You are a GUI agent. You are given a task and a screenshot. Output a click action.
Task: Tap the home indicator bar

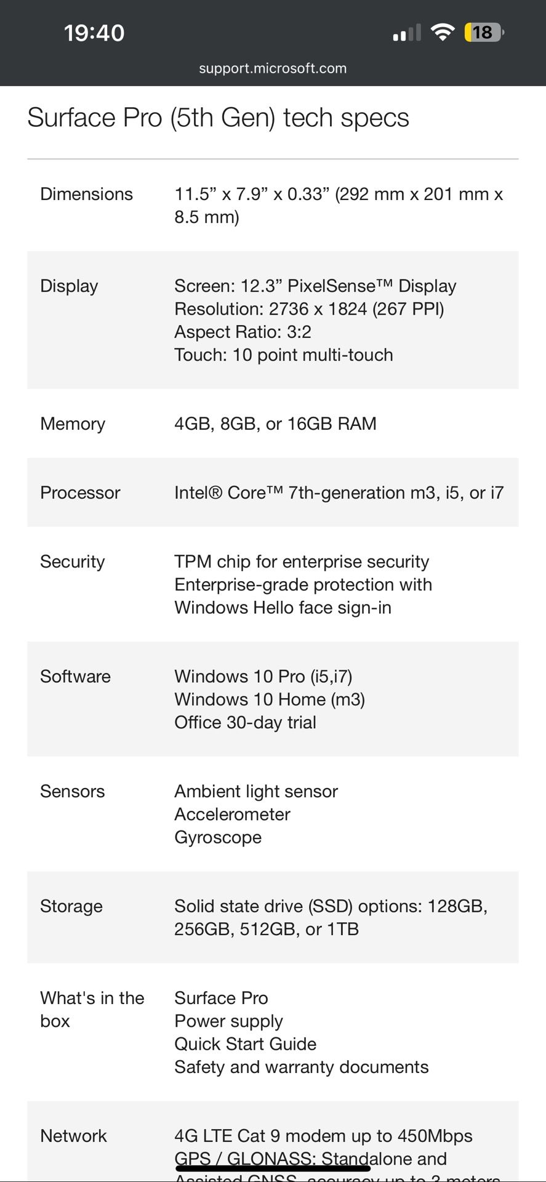(x=273, y=1168)
